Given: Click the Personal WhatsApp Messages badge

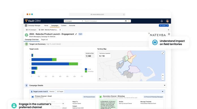Looking at the screenshot, I should click(x=153, y=97).
